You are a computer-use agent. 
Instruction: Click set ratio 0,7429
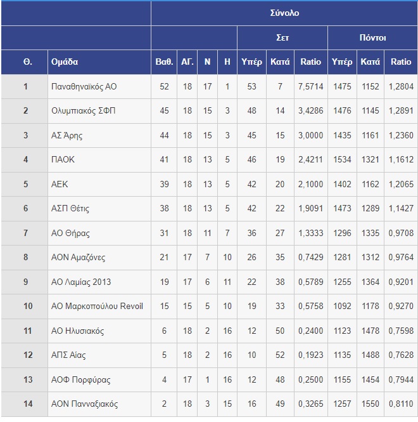click(310, 257)
